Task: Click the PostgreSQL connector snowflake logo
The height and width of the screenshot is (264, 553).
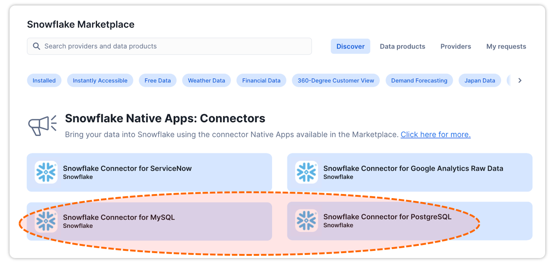Action: [307, 221]
